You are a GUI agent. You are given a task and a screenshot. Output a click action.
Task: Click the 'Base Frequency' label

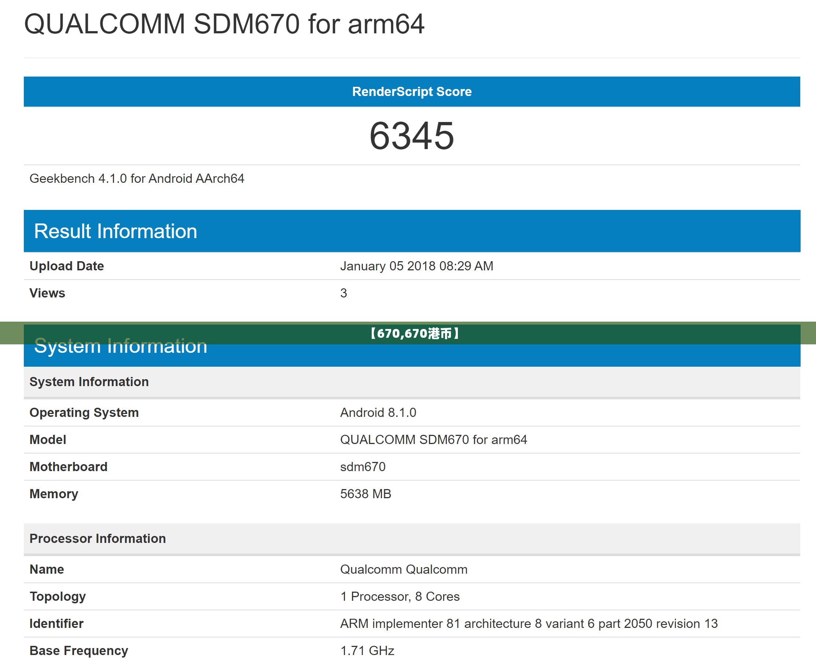point(79,651)
